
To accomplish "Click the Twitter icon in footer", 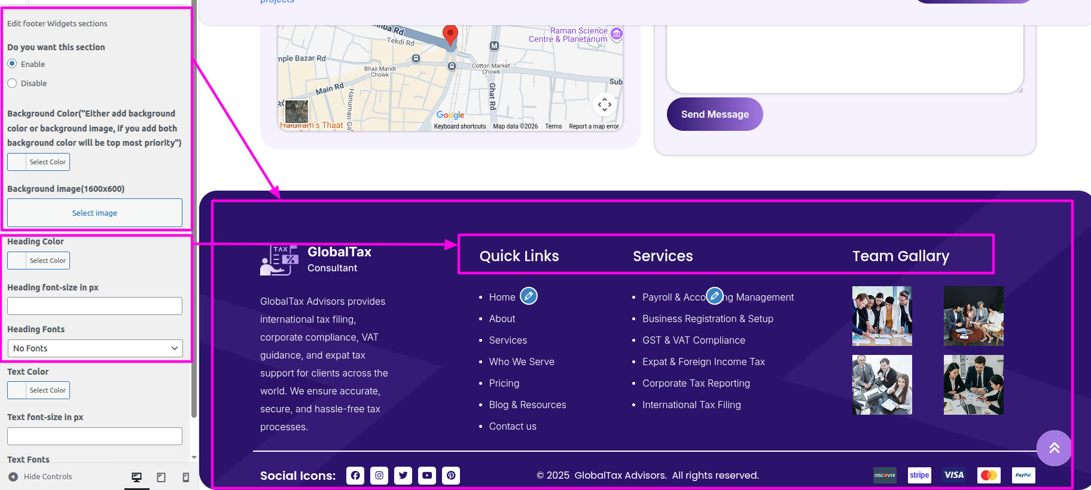I will pos(403,475).
